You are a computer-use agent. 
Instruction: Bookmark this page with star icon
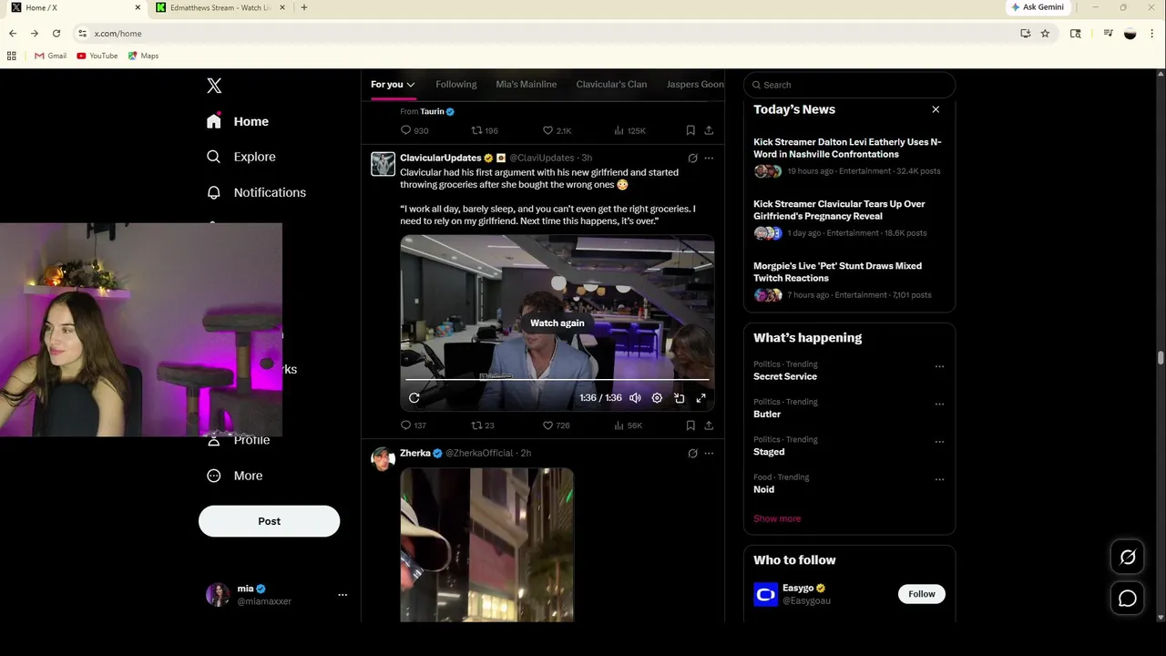(1045, 34)
